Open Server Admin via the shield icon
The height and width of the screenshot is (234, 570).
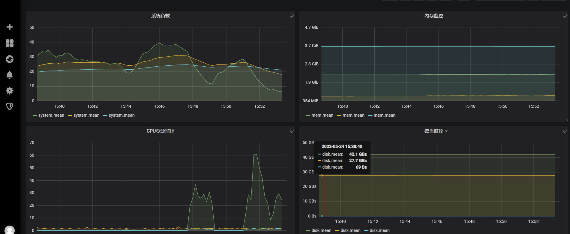(x=10, y=106)
